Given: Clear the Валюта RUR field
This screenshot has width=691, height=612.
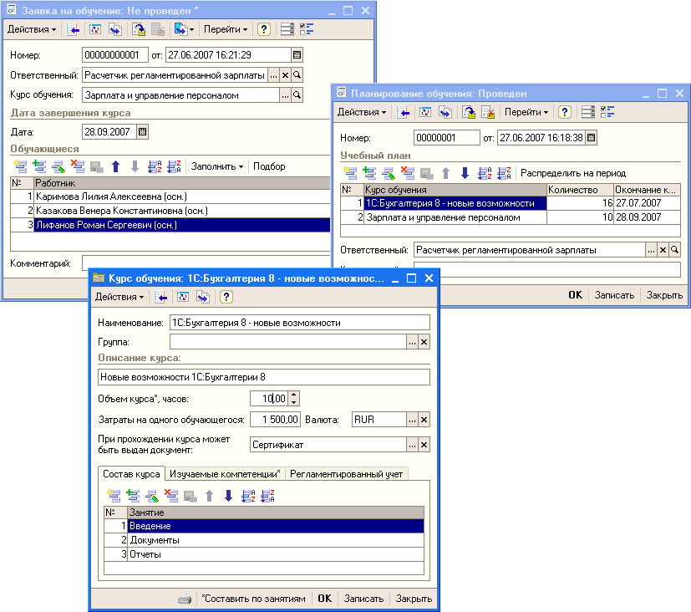Looking at the screenshot, I should pyautogui.click(x=424, y=420).
